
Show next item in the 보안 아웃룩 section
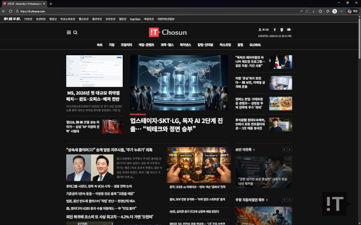[289, 149]
